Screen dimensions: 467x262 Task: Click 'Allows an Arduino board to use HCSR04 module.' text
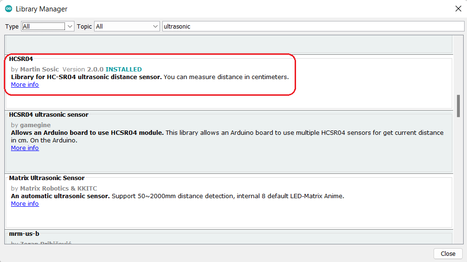87,133
